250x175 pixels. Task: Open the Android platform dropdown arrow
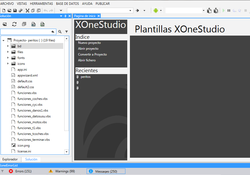point(161,11)
